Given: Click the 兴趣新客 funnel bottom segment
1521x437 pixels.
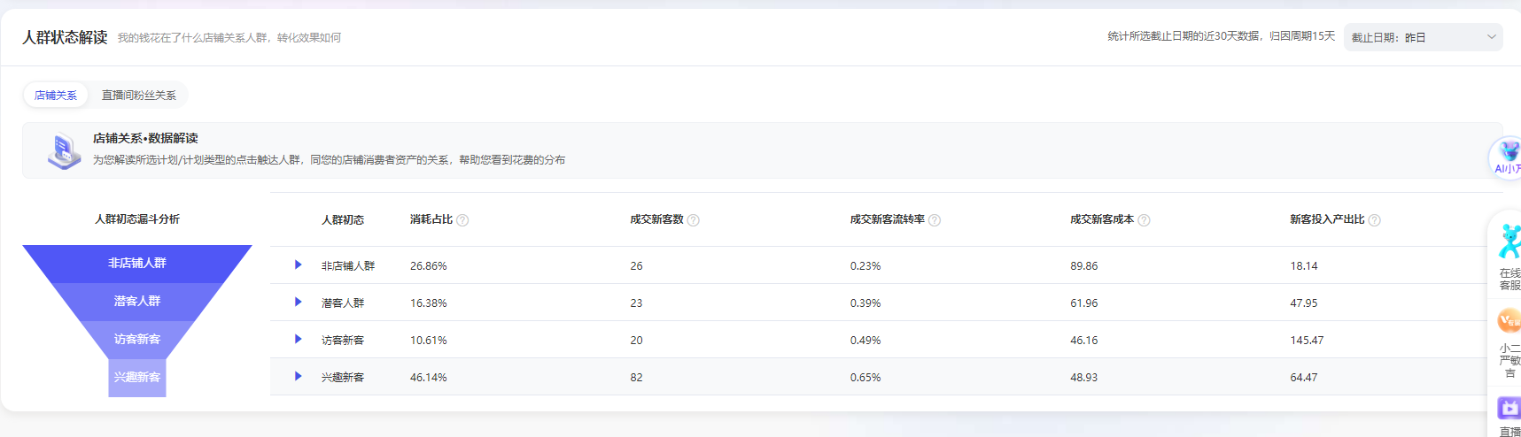Looking at the screenshot, I should coord(137,378).
